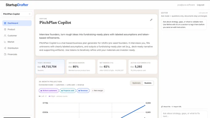Select the Year 3 Revenue card
The height and width of the screenshot is (118, 210).
click(x=50, y=67)
